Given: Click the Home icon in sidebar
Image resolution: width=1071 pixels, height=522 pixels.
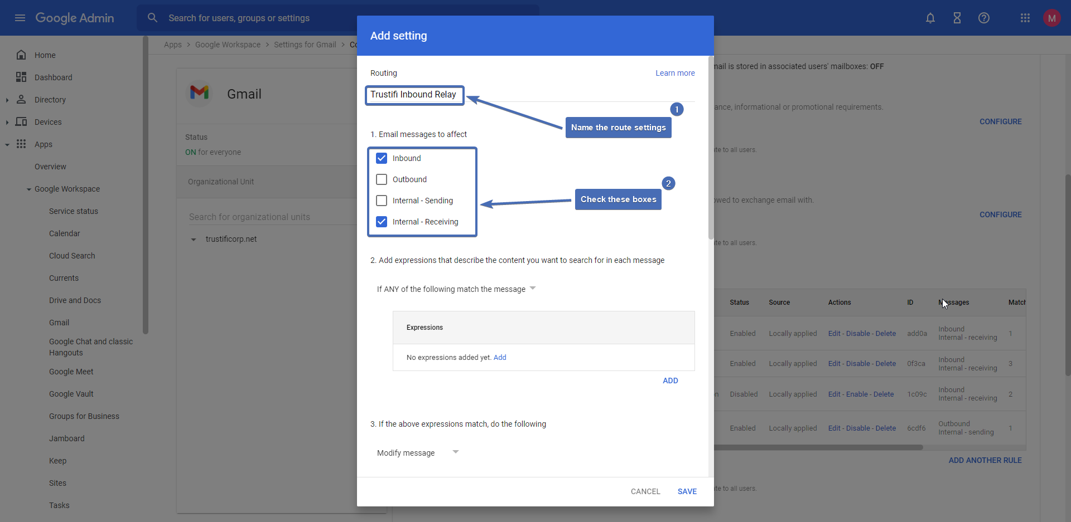Looking at the screenshot, I should [21, 55].
